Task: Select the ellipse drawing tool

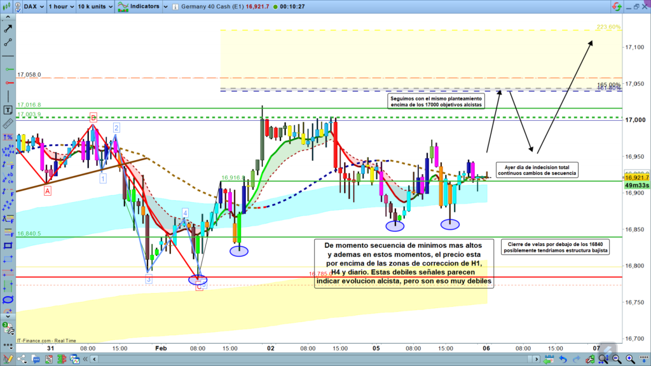Action: pyautogui.click(x=8, y=299)
